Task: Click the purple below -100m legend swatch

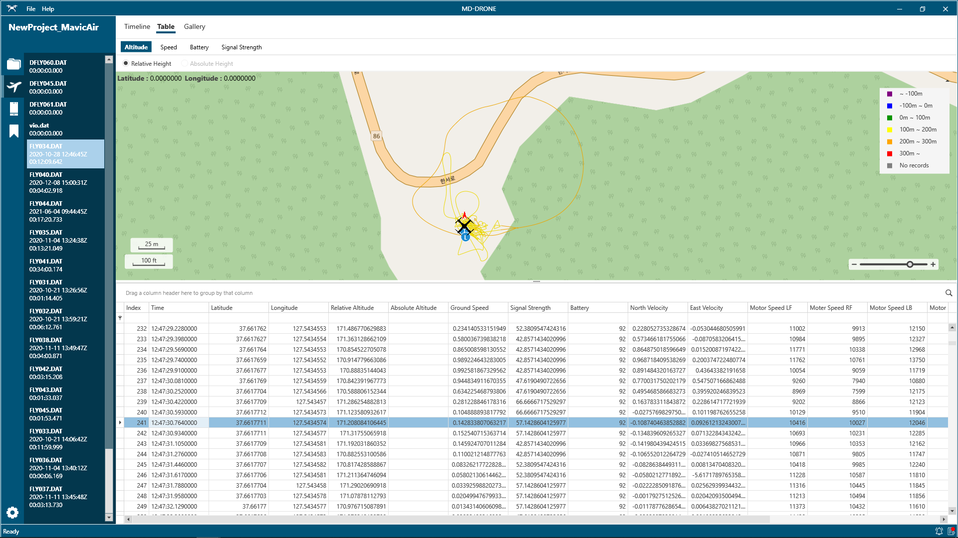Action: (x=890, y=94)
